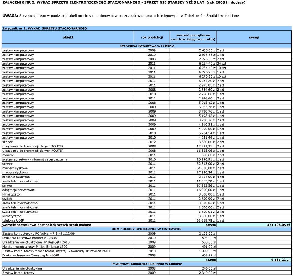Click the year '2012' in skaner row
Image resolution: width=293 pixels, height=276 pixels.
(x=152, y=142)
